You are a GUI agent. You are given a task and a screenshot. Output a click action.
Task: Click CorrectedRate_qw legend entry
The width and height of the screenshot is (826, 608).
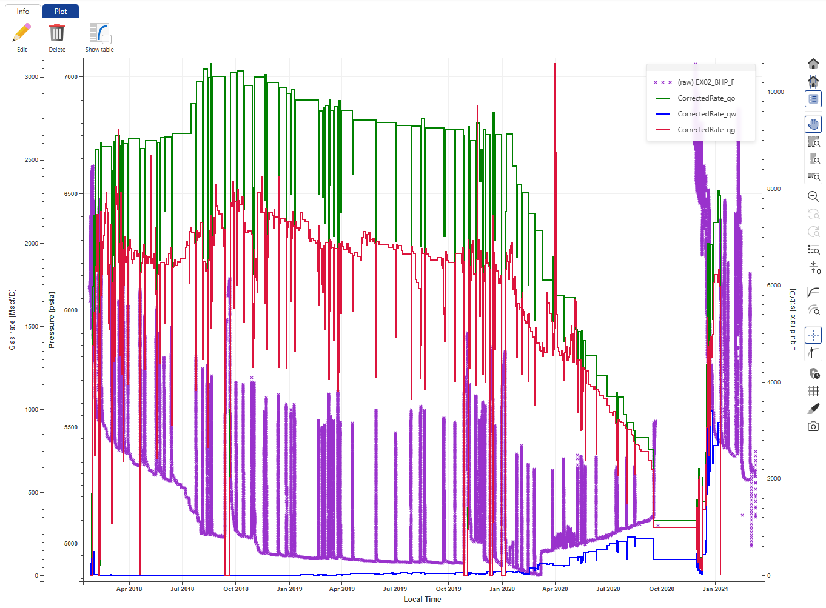tap(707, 114)
